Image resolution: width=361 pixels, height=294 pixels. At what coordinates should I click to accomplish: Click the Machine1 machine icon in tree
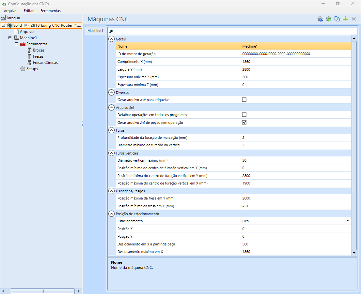pos(16,38)
